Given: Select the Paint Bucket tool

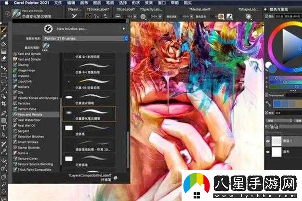Looking at the screenshot, I should [4, 44].
